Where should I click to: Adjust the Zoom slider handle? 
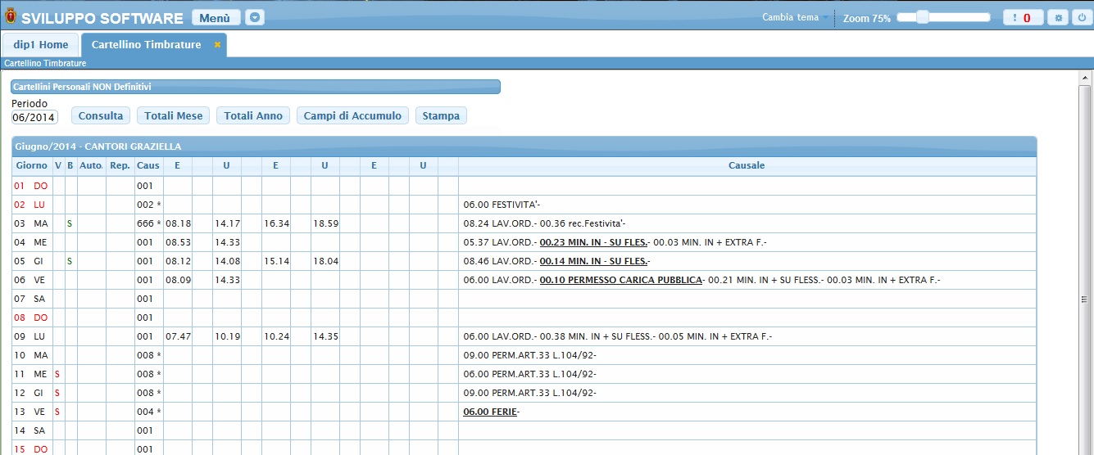pyautogui.click(x=923, y=17)
